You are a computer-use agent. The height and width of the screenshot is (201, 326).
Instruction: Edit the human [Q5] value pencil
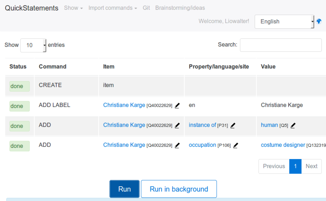pos(293,125)
